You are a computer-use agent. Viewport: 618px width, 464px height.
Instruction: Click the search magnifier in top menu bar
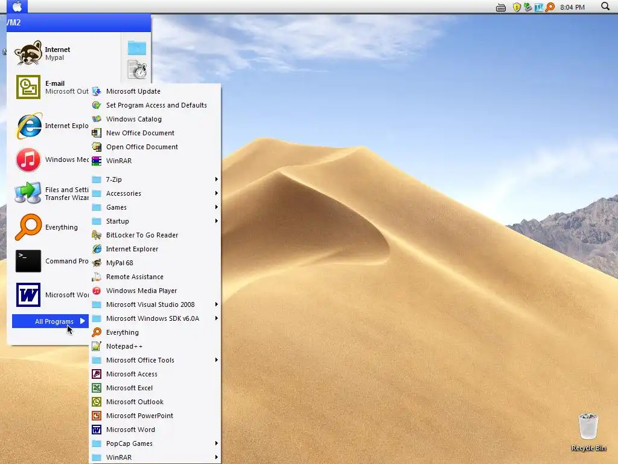[605, 6]
